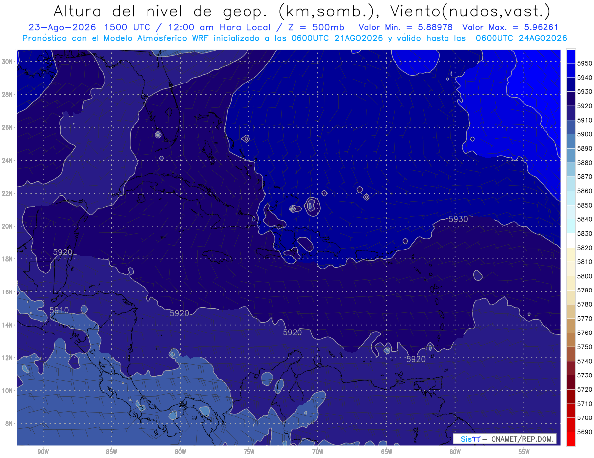Click legend value 5860
Image resolution: width=594 pixels, height=458 pixels.
coord(584,191)
